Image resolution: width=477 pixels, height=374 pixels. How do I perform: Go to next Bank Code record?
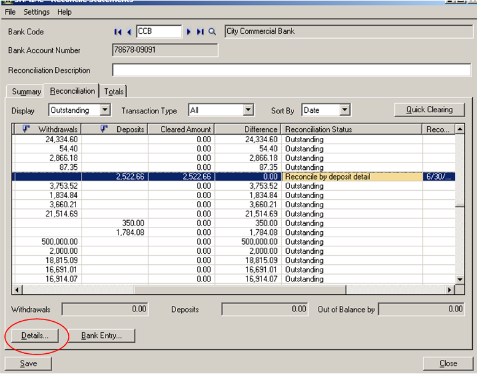coord(188,32)
